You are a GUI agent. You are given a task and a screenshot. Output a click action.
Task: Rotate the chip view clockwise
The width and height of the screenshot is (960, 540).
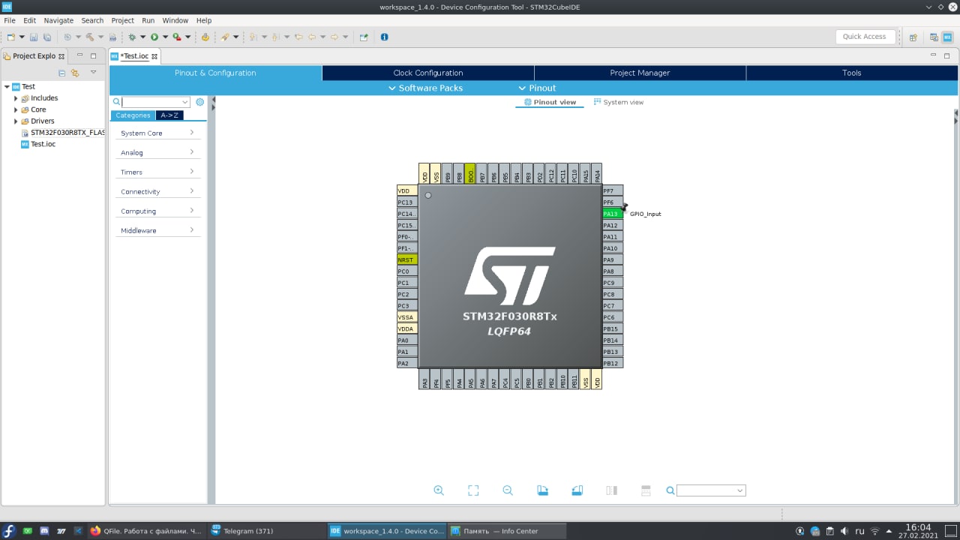[x=542, y=490]
